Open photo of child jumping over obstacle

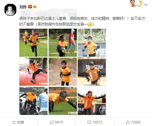point(33,101)
